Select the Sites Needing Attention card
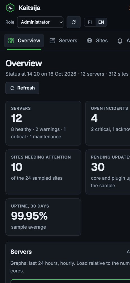The image size is (130, 283). tap(43, 172)
